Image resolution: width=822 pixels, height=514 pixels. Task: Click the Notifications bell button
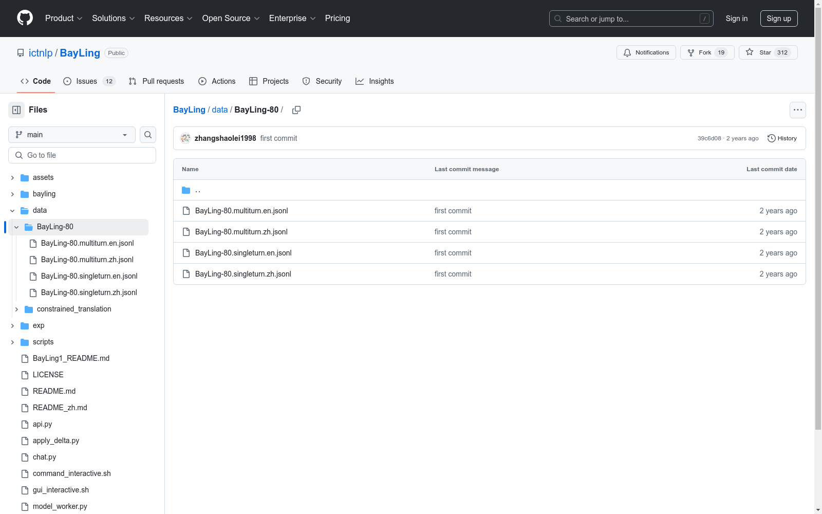[x=646, y=52]
